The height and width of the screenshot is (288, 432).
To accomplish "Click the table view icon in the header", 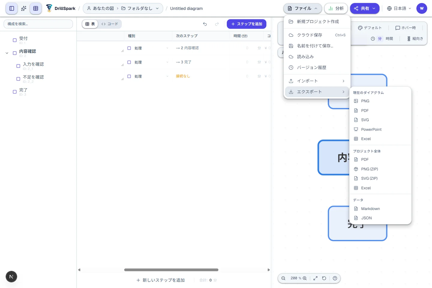I will tap(36, 8).
